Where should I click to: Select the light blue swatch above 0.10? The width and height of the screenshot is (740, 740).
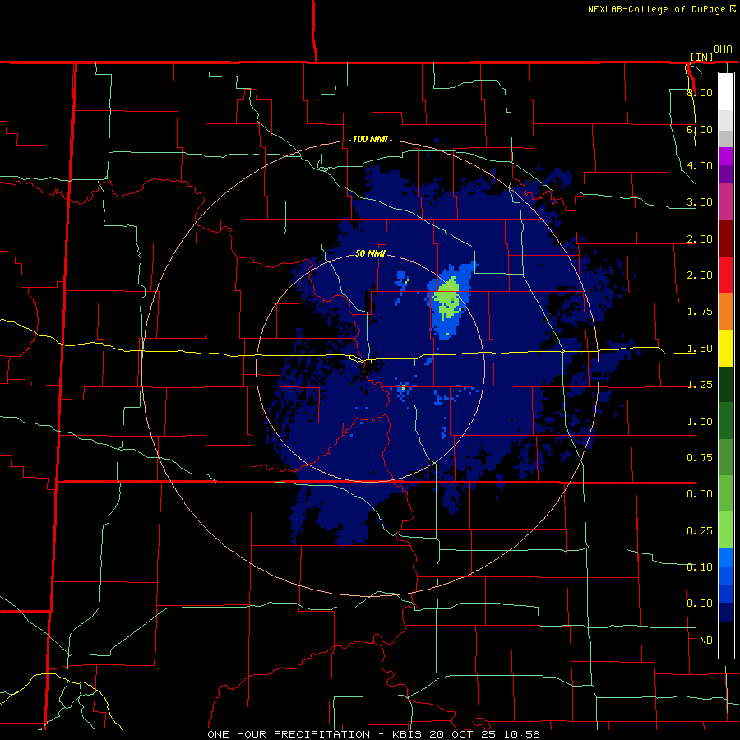pyautogui.click(x=726, y=557)
